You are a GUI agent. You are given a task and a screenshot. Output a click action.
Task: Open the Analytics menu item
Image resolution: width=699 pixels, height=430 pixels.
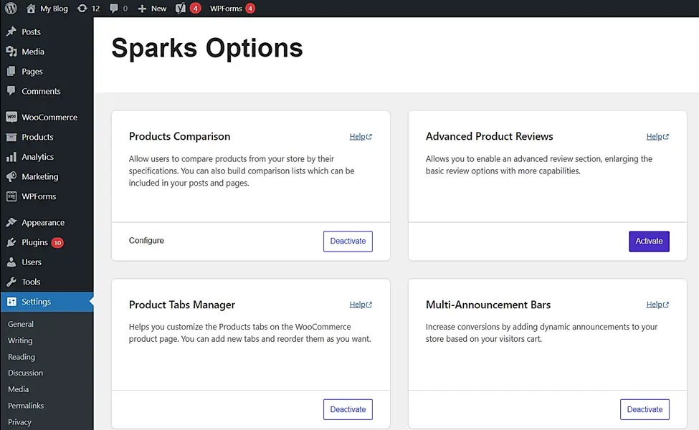(37, 157)
